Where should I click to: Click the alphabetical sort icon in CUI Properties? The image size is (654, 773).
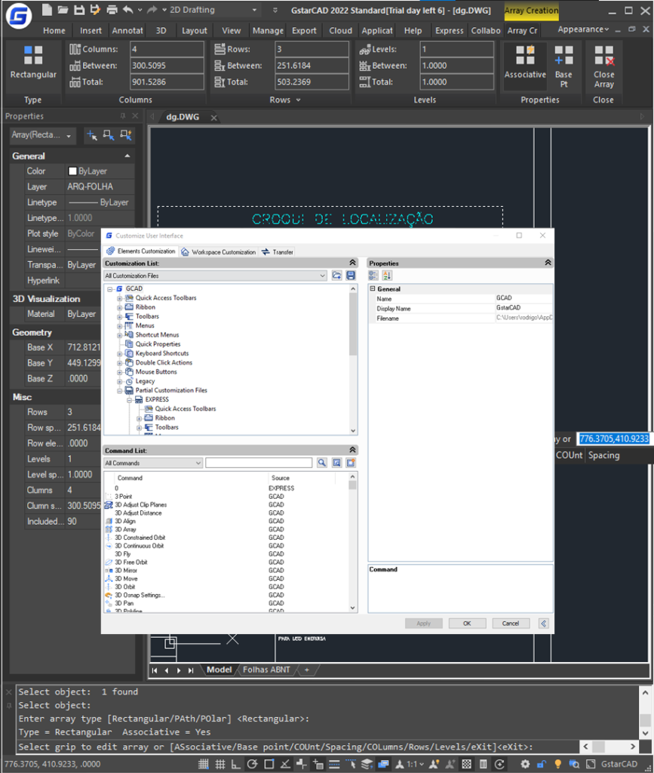click(x=387, y=276)
